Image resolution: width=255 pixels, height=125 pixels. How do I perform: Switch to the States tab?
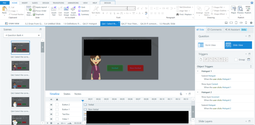click(x=67, y=94)
